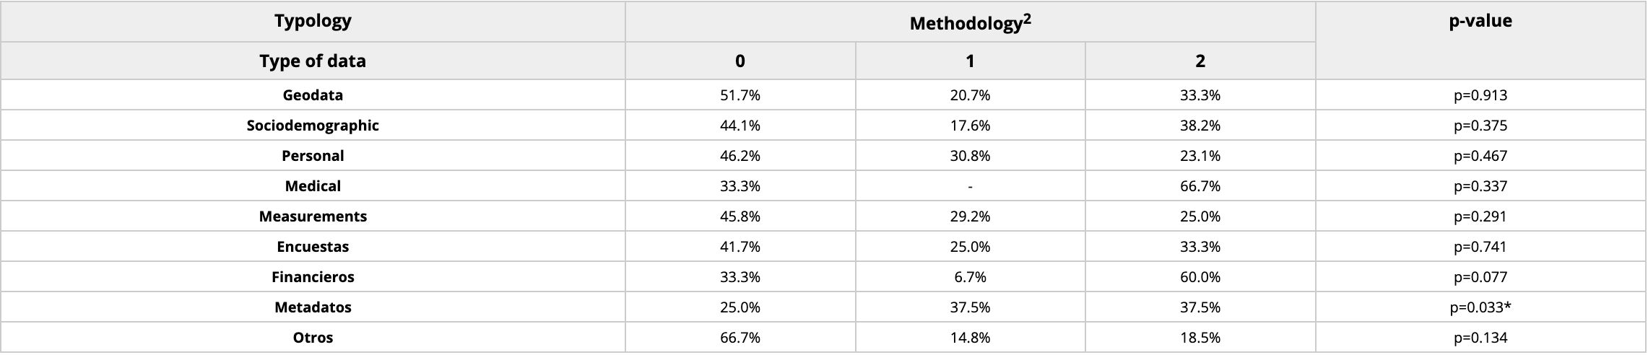Click the Personal row label
1648x355 pixels.
(313, 156)
